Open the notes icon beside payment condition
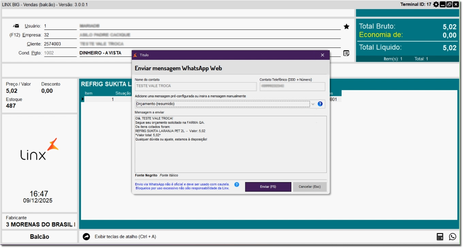 tap(346, 53)
